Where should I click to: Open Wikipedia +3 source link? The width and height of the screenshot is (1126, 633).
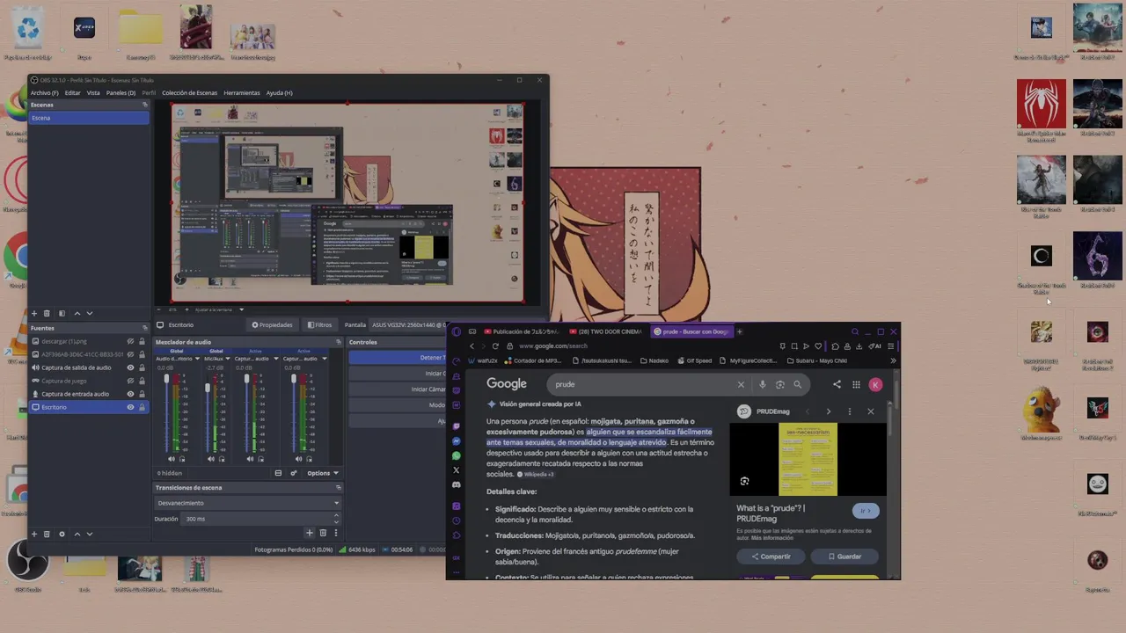click(536, 474)
